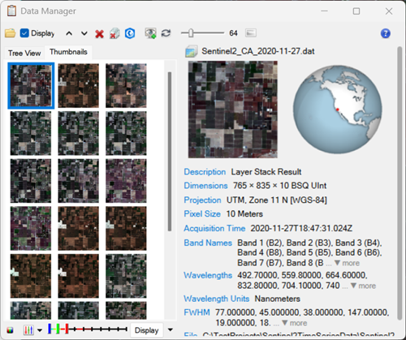Close all files using stacked-files red X icon
Image resolution: width=406 pixels, height=340 pixels.
click(114, 33)
